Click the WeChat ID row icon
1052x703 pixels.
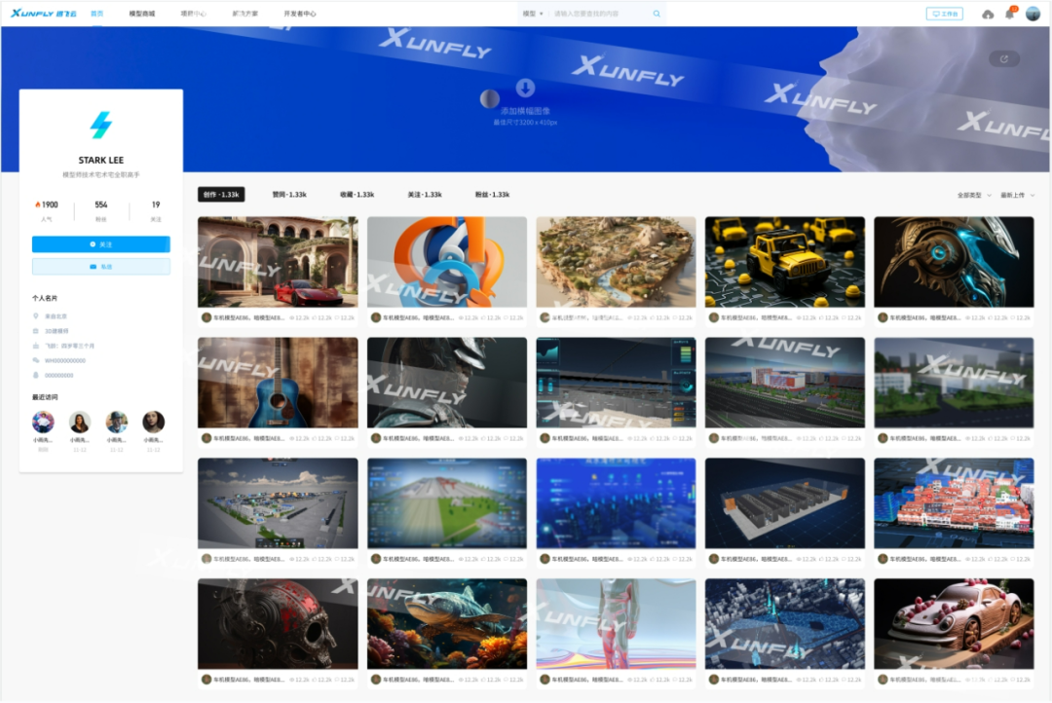[x=36, y=360]
